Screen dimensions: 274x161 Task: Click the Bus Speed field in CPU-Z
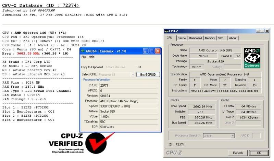pos(202,123)
